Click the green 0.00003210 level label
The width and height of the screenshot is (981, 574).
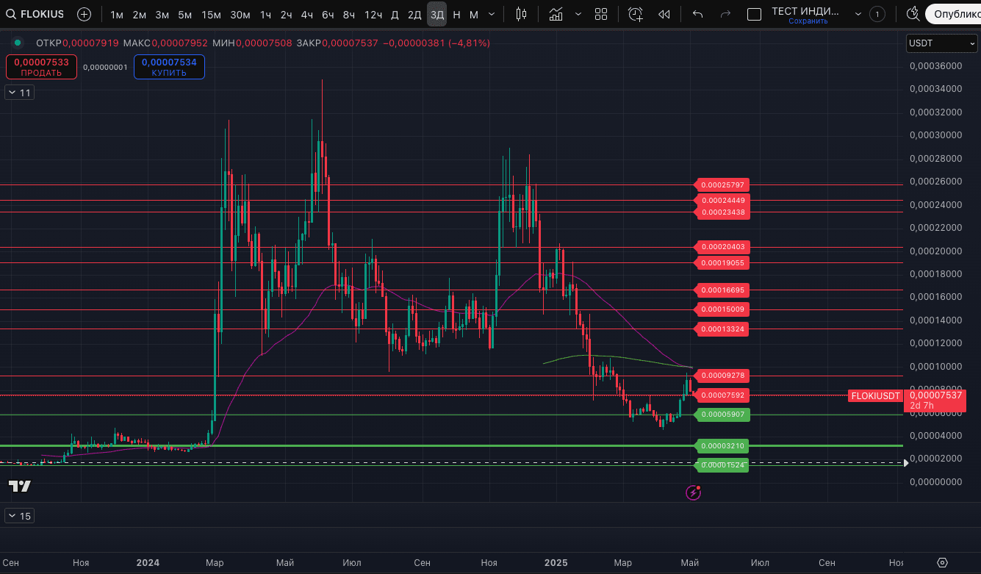point(723,445)
